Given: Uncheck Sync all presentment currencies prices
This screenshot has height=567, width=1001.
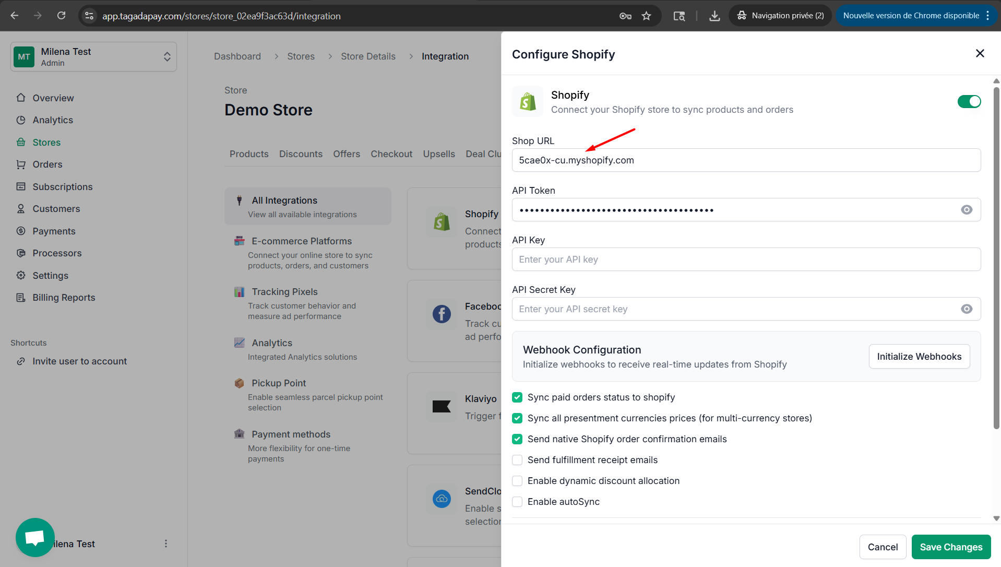Looking at the screenshot, I should coord(517,418).
